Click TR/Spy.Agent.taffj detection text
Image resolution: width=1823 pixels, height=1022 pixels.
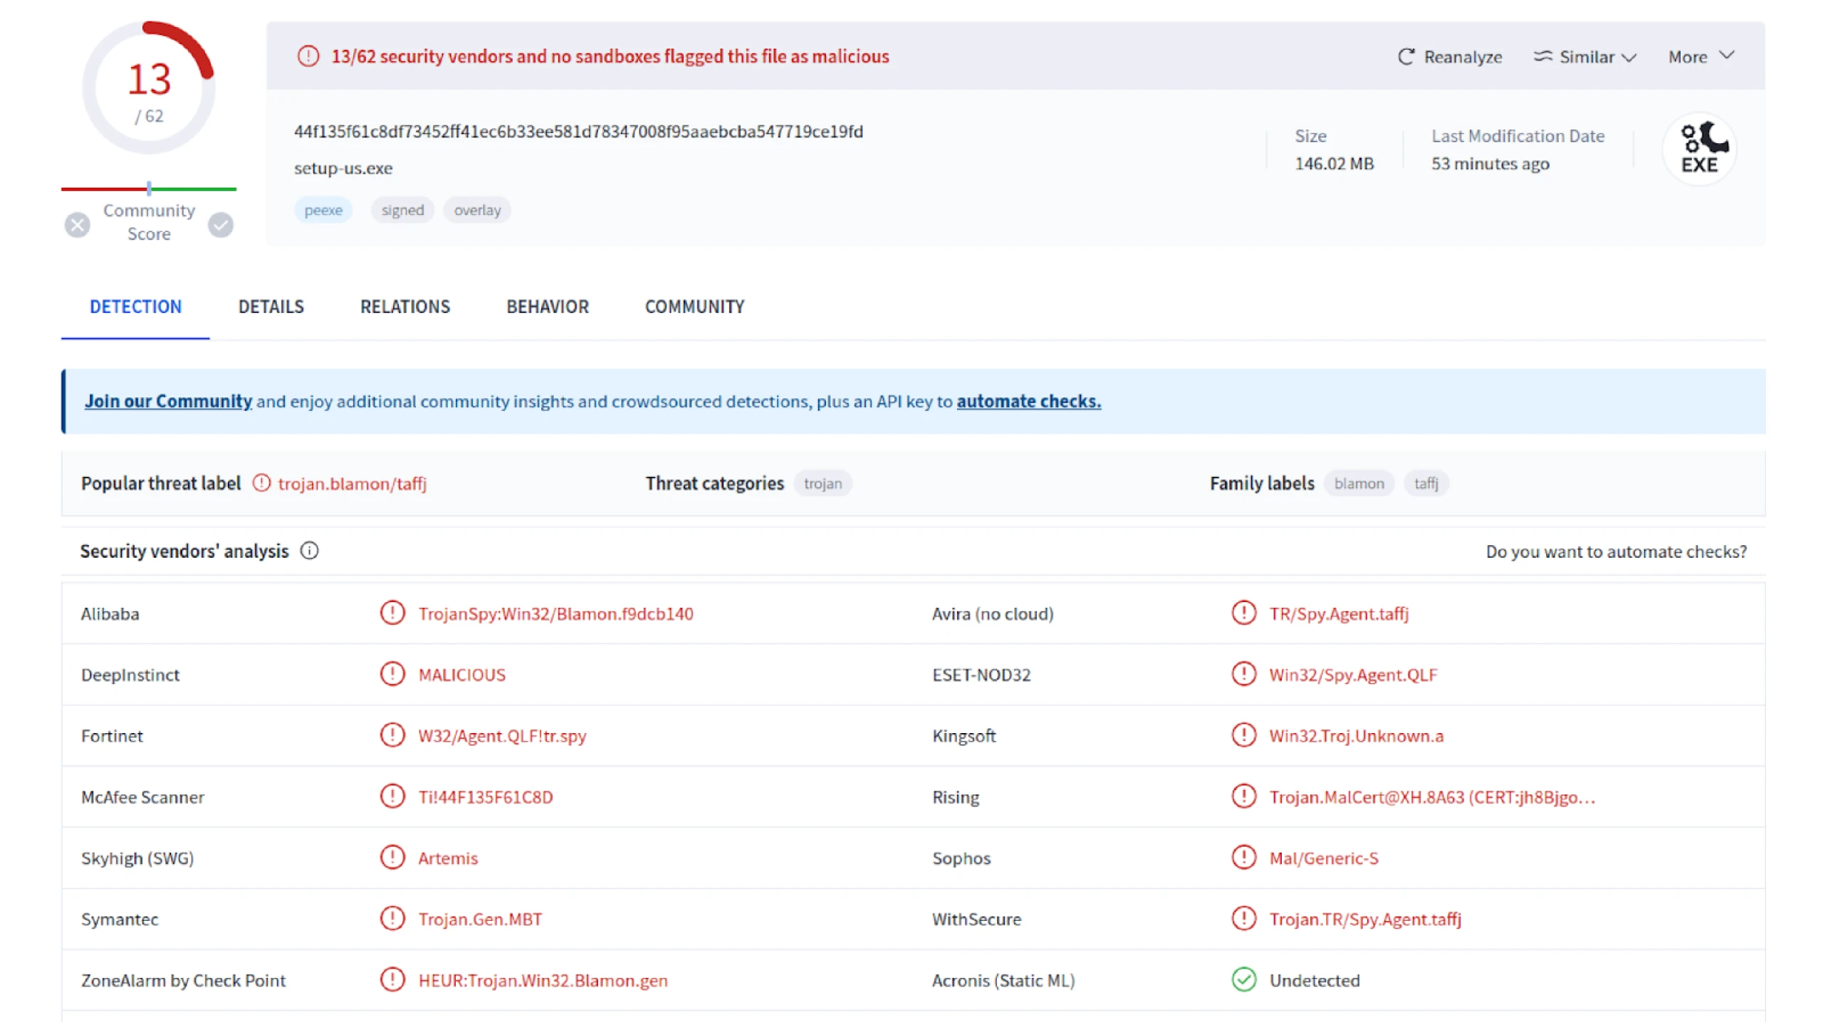click(1339, 614)
